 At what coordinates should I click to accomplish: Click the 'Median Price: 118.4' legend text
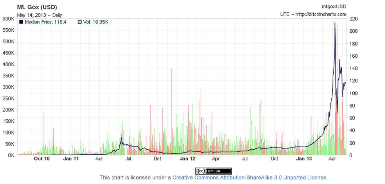click(x=46, y=22)
